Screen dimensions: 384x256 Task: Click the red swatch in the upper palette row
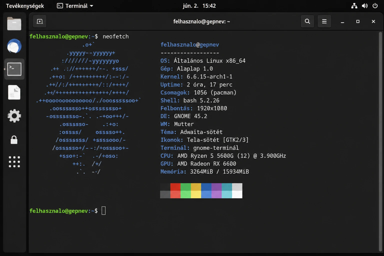[x=175, y=187]
